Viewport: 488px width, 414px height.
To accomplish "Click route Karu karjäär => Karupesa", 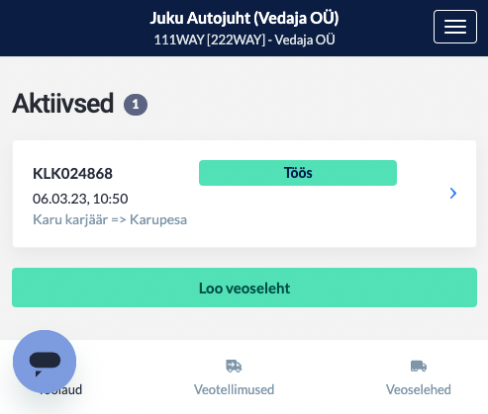I will (x=110, y=219).
